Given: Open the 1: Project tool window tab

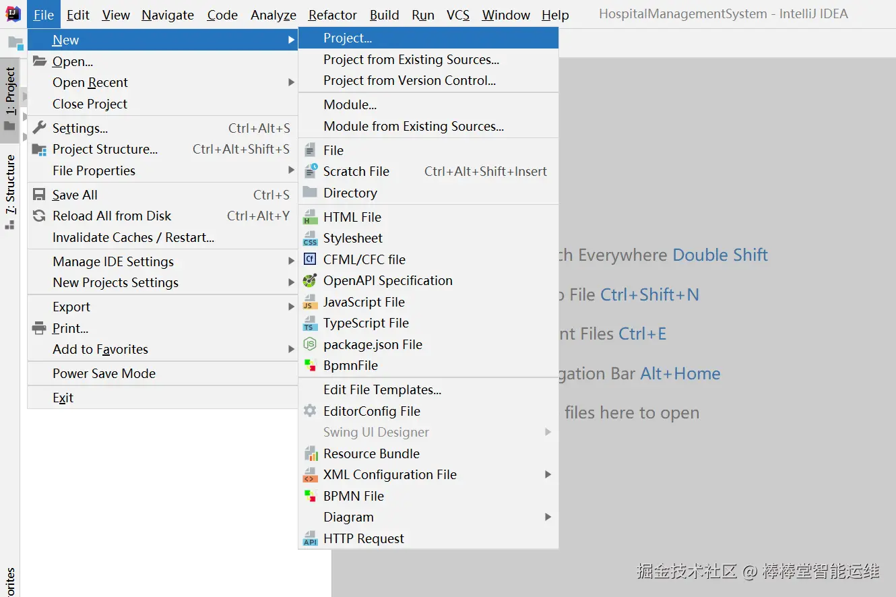Looking at the screenshot, I should 10,100.
